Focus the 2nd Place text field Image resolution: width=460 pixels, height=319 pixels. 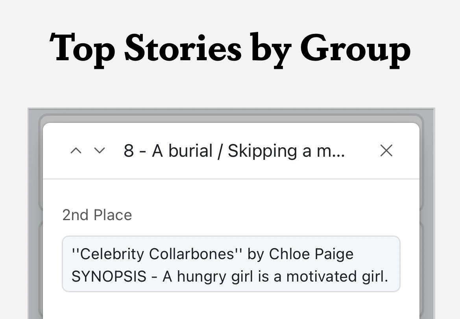tap(231, 264)
